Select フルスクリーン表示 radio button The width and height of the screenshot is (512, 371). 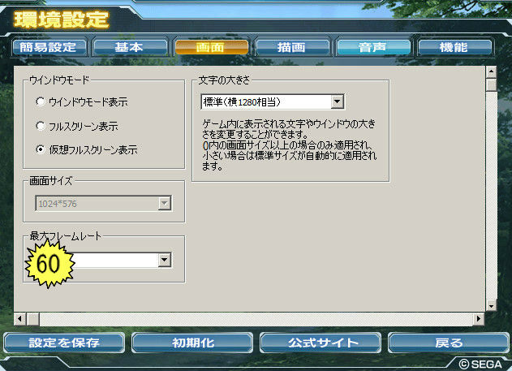point(41,126)
